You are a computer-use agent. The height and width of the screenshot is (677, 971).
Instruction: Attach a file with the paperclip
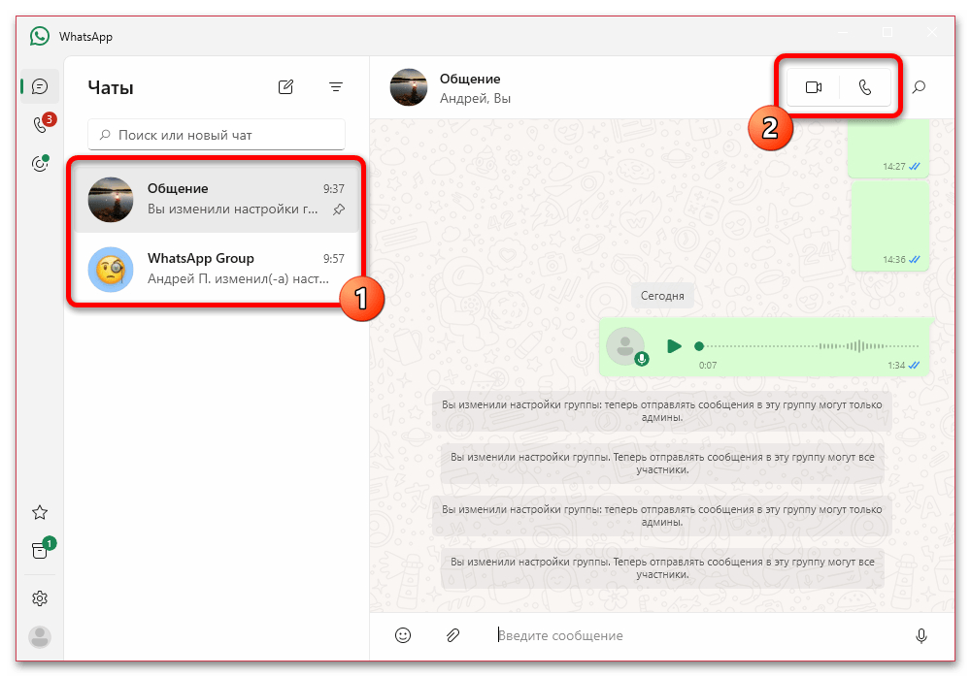(x=452, y=635)
